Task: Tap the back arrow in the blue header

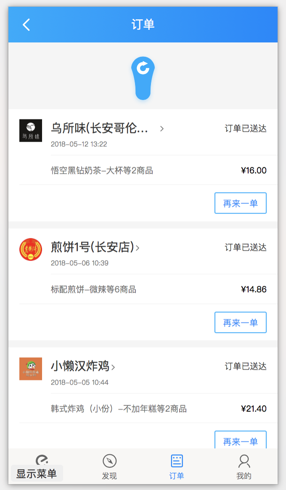Action: point(26,25)
